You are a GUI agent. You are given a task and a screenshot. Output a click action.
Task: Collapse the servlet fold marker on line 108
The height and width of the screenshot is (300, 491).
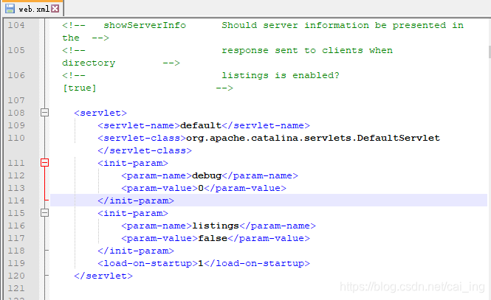pos(45,113)
